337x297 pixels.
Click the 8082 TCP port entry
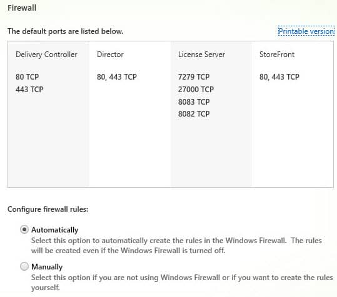(194, 113)
